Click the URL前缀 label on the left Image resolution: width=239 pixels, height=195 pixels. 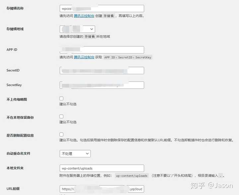(x=14, y=189)
